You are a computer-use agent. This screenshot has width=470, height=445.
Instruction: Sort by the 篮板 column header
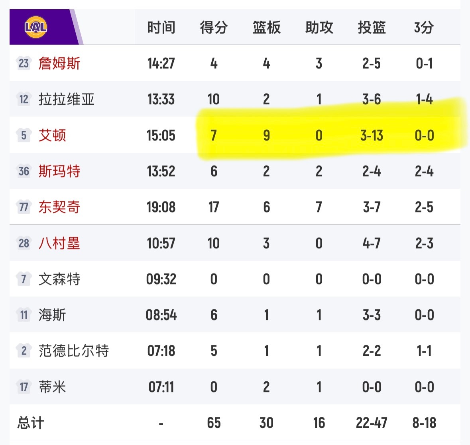[266, 27]
